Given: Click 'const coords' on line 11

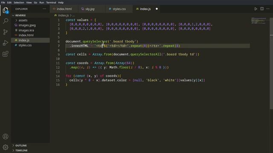Looking at the screenshot, I should (77, 63).
